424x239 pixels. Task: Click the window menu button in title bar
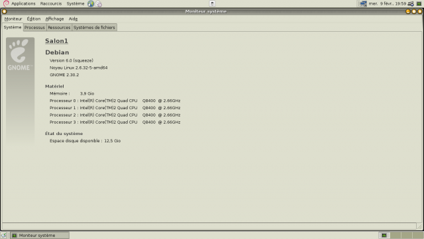click(5, 11)
